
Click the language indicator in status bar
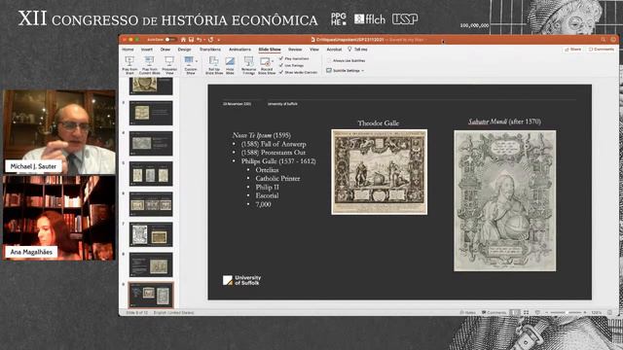(x=173, y=313)
